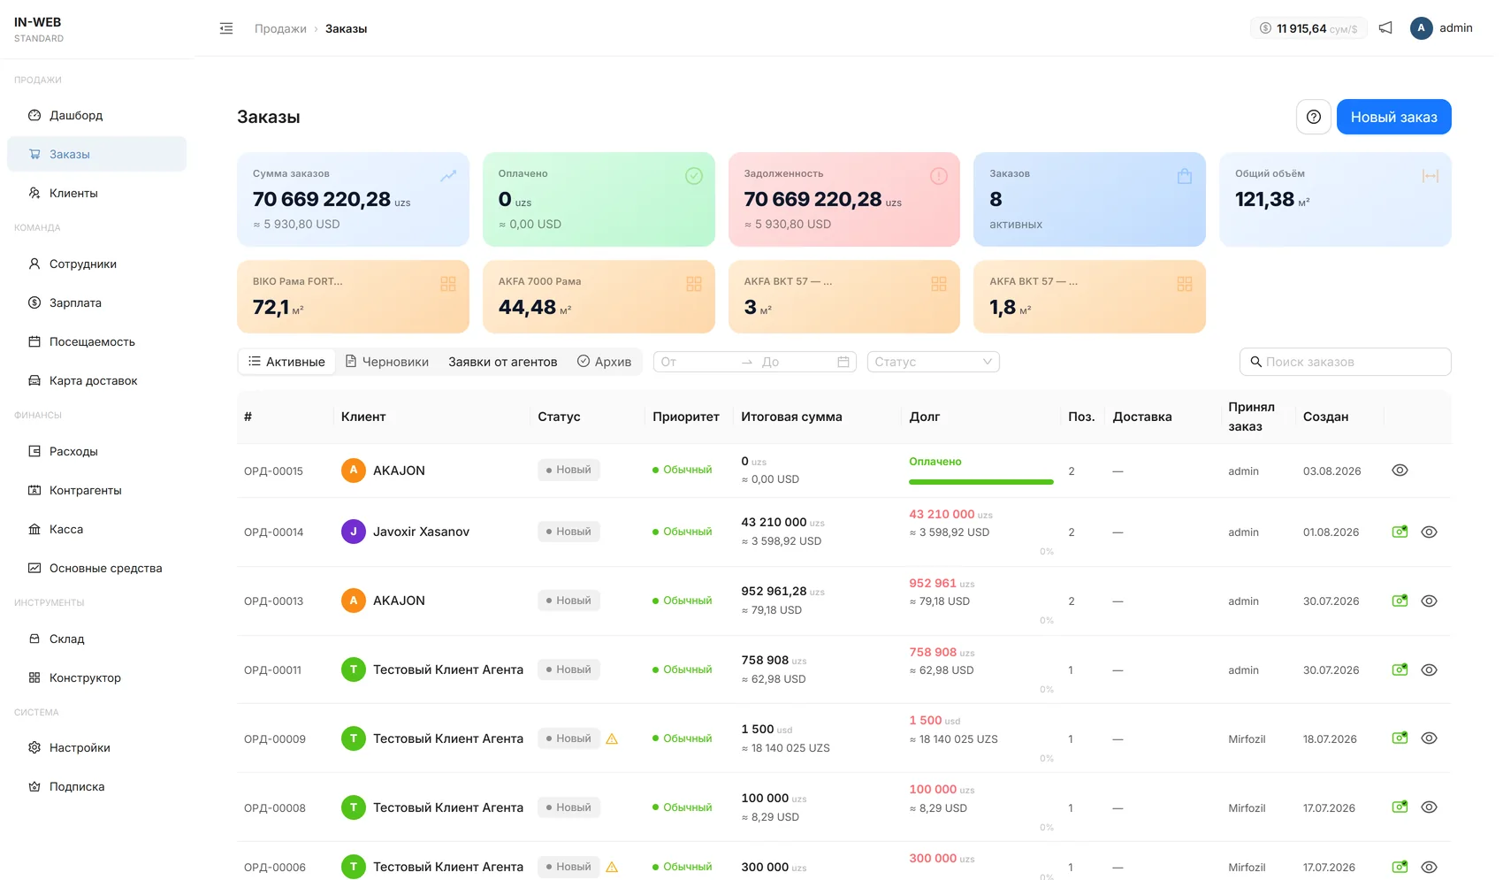Screen dimensions: 1503x880
Task: Open Клиенты in the sidebar
Action: point(96,193)
